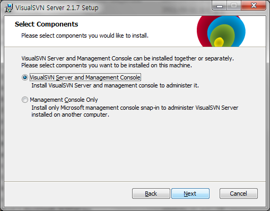Click 'VisualSVN Server and Management Console' label text
Screen dimensions: 270x211
[85, 77]
